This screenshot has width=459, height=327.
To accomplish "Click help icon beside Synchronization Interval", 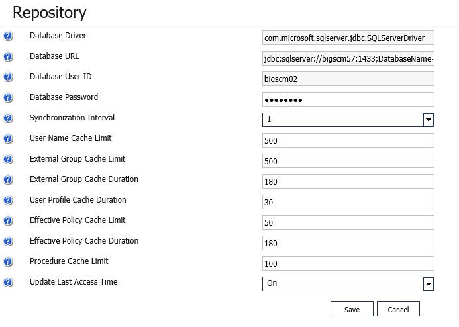I will [x=8, y=118].
